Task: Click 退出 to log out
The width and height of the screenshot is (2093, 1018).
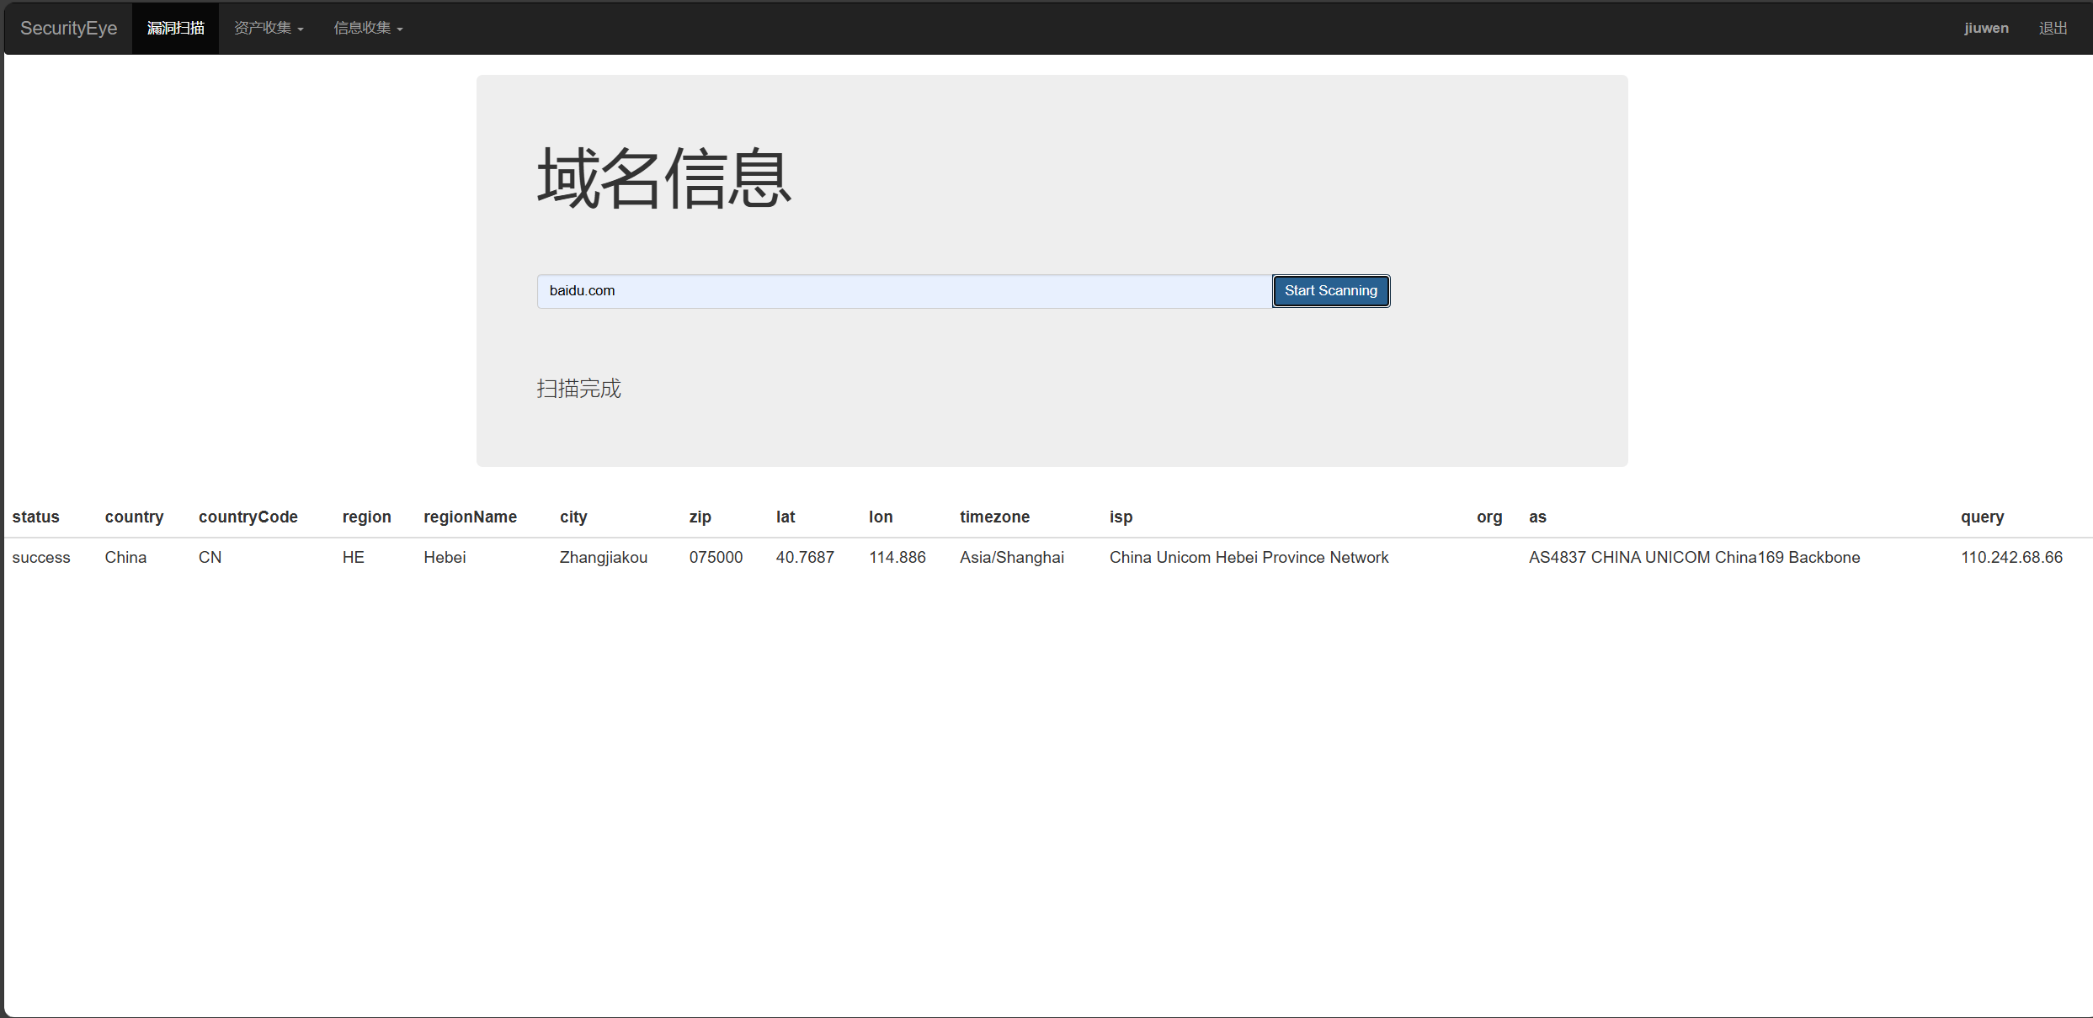Action: click(2053, 28)
